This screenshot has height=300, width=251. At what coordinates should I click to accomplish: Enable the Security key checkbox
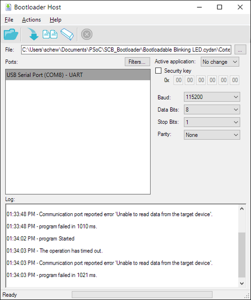click(x=158, y=71)
